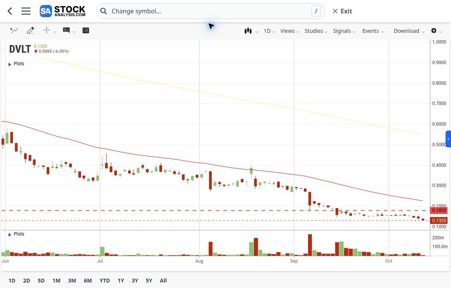Screen dimensions: 451x289
Task: Select the crosshair cursor tool
Action: point(47,30)
